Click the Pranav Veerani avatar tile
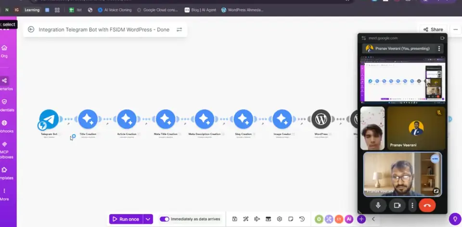The height and width of the screenshot is (227, 462). click(416, 128)
